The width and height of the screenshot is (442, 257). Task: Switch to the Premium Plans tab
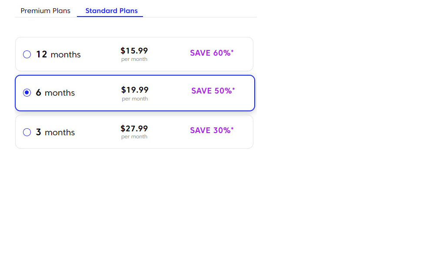click(x=45, y=11)
